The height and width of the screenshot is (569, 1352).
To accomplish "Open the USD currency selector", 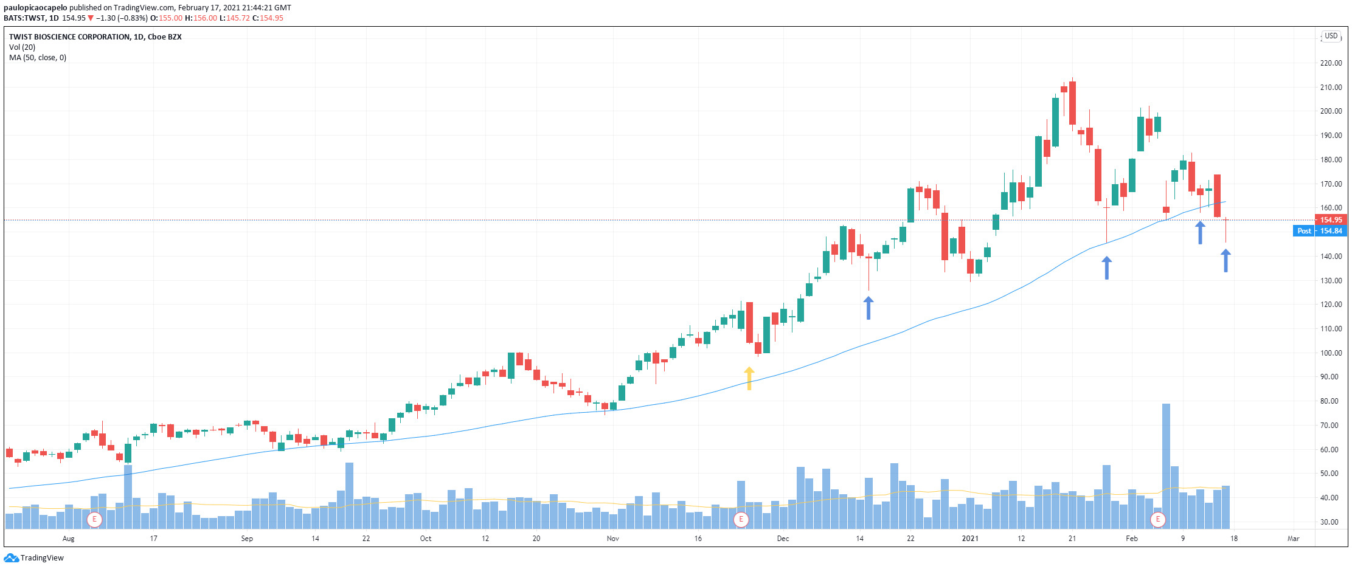I will point(1331,36).
